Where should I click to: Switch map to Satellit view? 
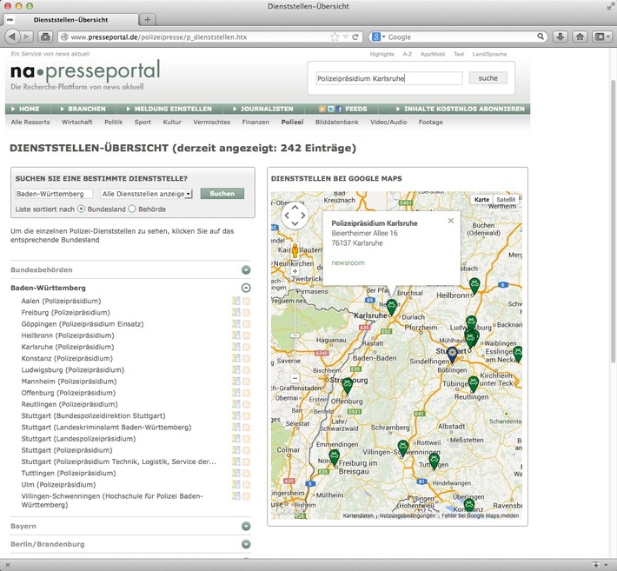[506, 199]
